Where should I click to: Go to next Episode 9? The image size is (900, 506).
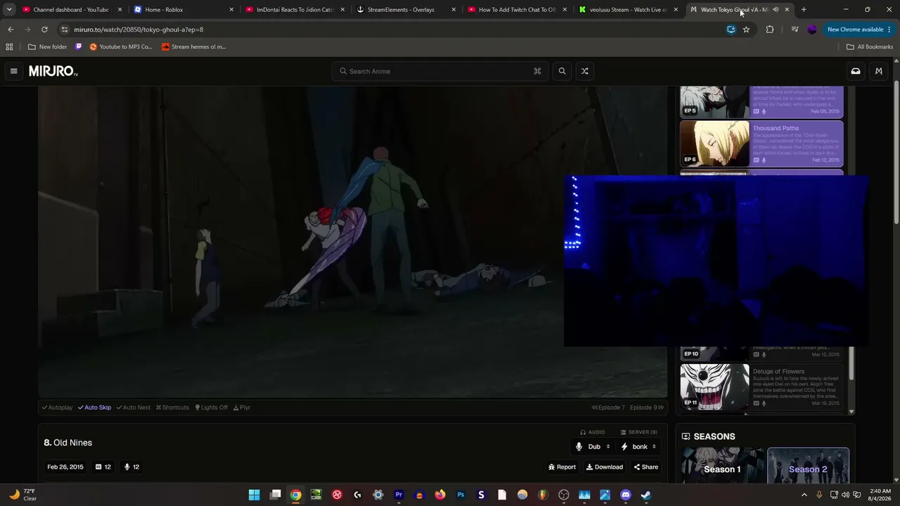point(647,408)
